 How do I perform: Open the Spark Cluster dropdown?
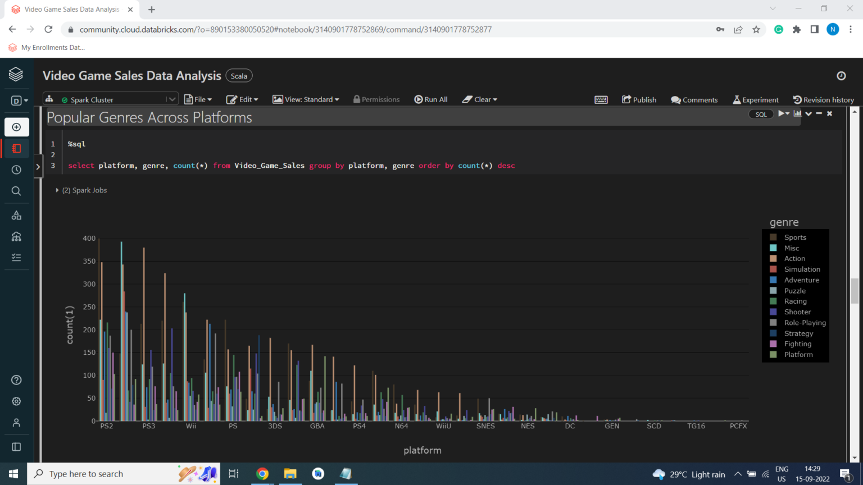tap(171, 99)
